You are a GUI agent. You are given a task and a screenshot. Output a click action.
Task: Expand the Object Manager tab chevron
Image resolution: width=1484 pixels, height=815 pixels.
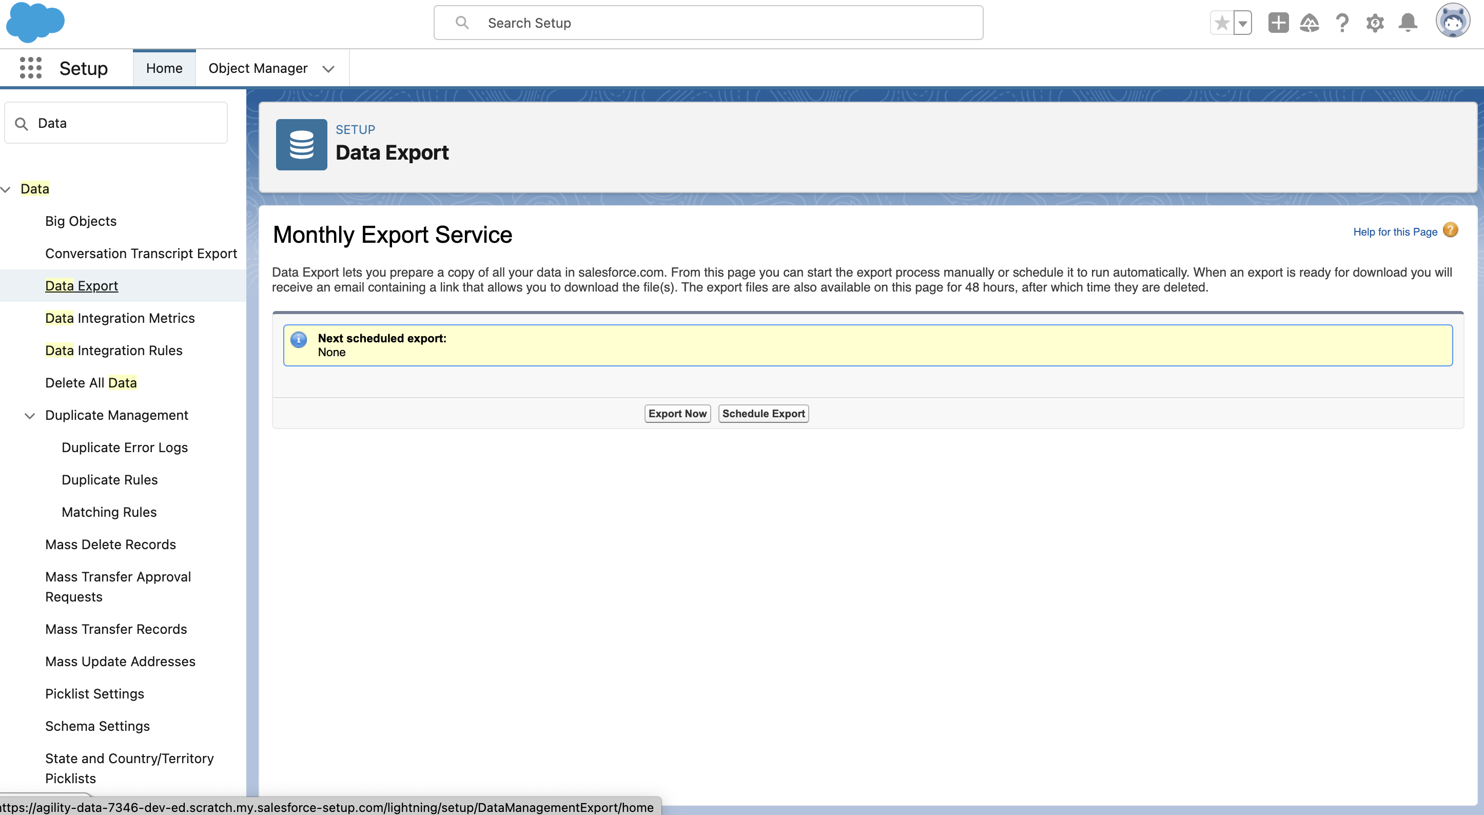point(328,69)
